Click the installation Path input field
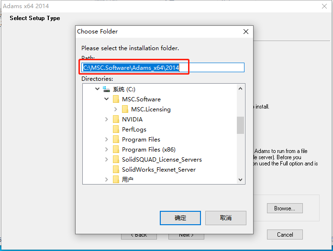The height and width of the screenshot is (251, 333). click(x=163, y=67)
